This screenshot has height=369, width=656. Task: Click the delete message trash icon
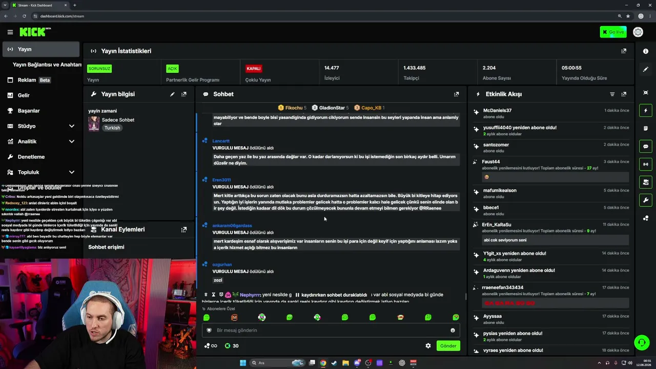click(206, 295)
